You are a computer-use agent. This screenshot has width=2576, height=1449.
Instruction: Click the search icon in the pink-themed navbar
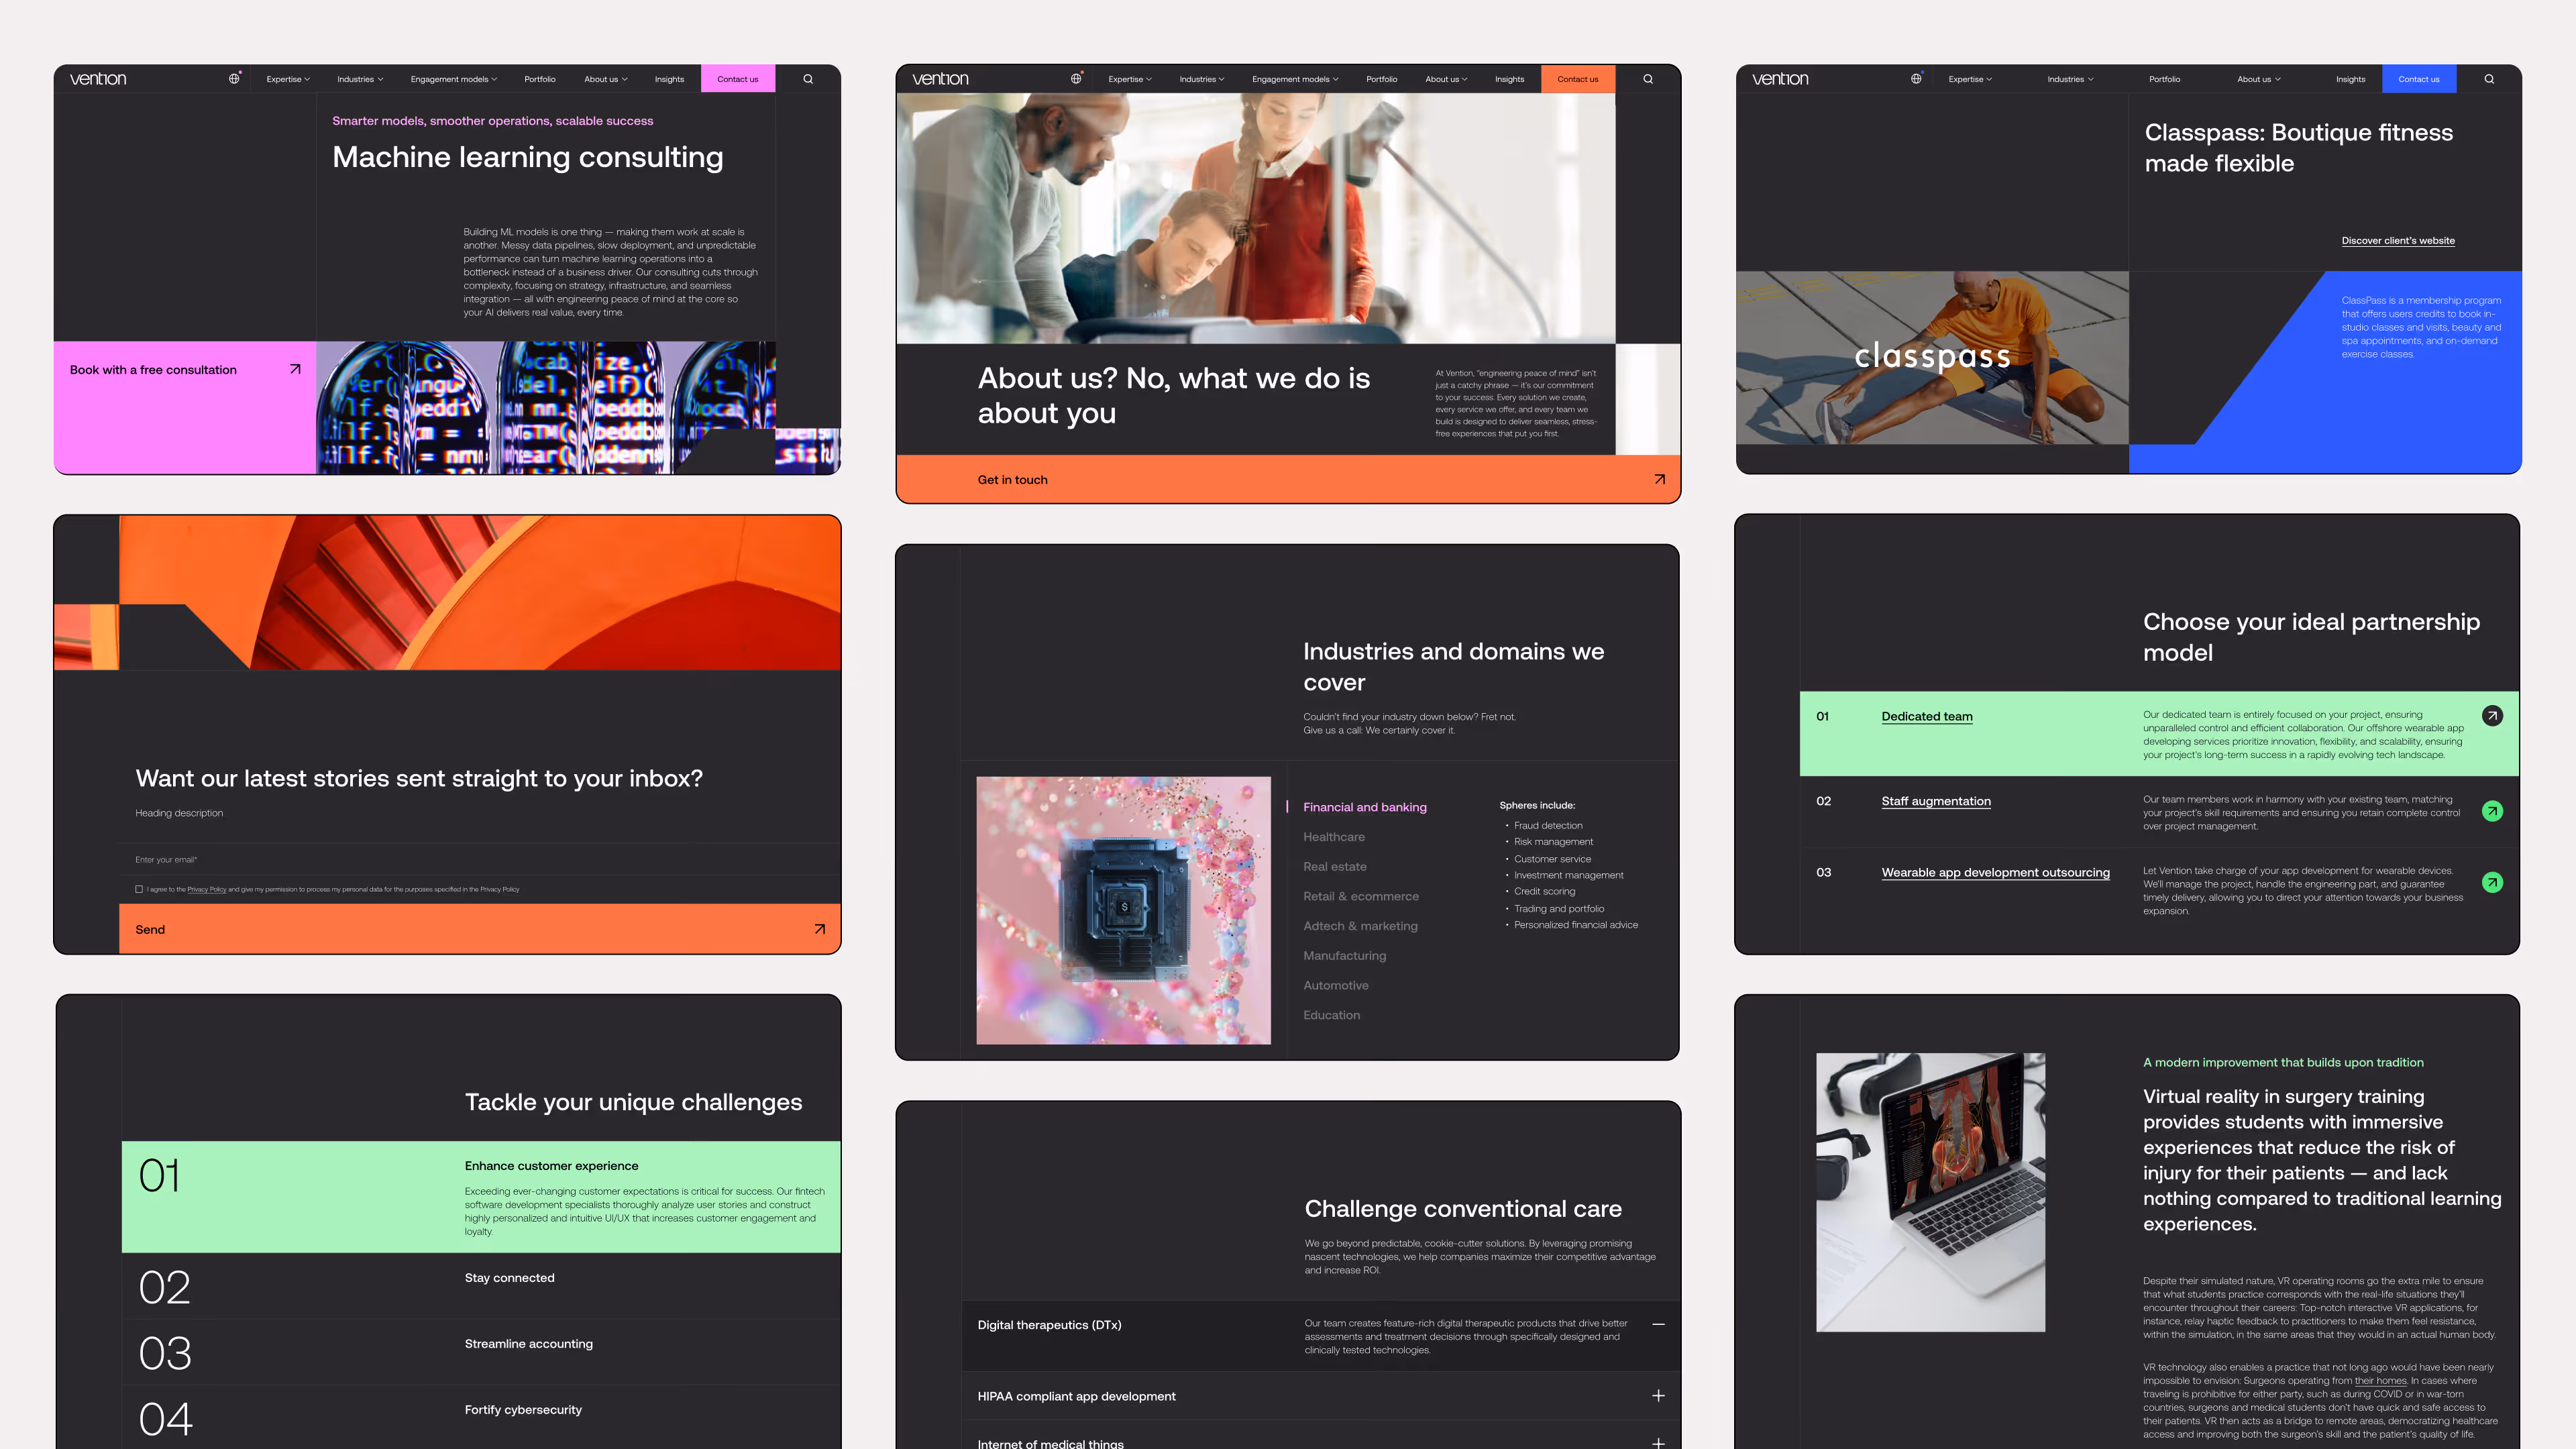point(808,79)
